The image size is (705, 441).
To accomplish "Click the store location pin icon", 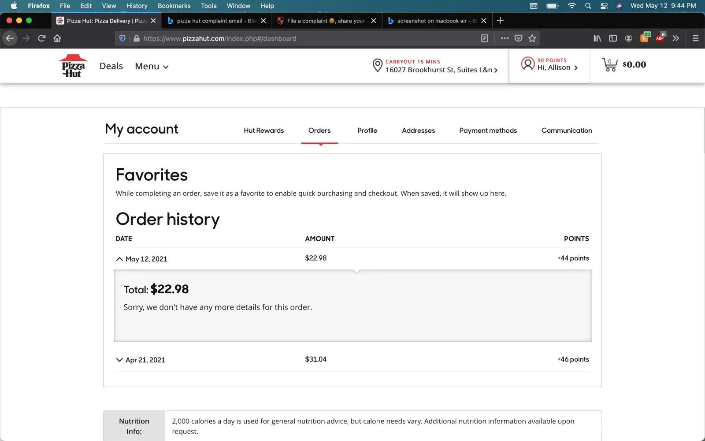I will tap(377, 65).
